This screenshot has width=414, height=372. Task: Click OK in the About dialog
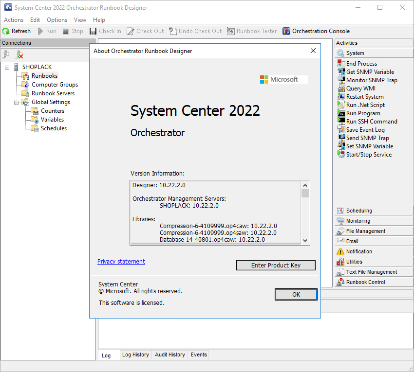point(296,295)
